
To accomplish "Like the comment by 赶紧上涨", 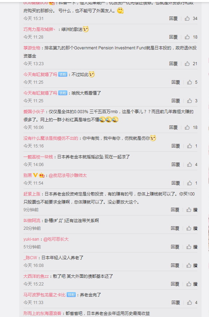I will tap(189, 210).
